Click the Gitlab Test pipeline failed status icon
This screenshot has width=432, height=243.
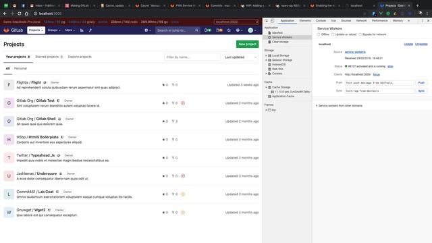pyautogui.click(x=183, y=103)
